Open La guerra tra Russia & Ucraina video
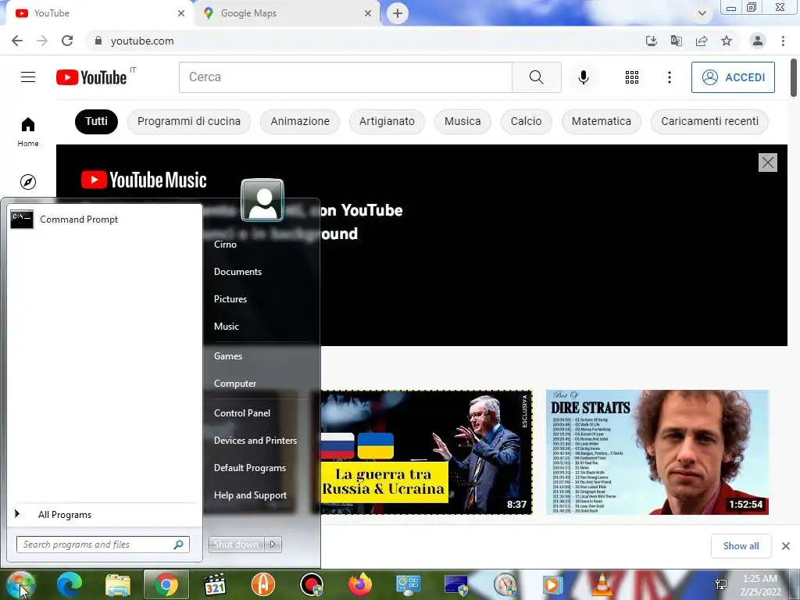Image resolution: width=800 pixels, height=600 pixels. [427, 452]
